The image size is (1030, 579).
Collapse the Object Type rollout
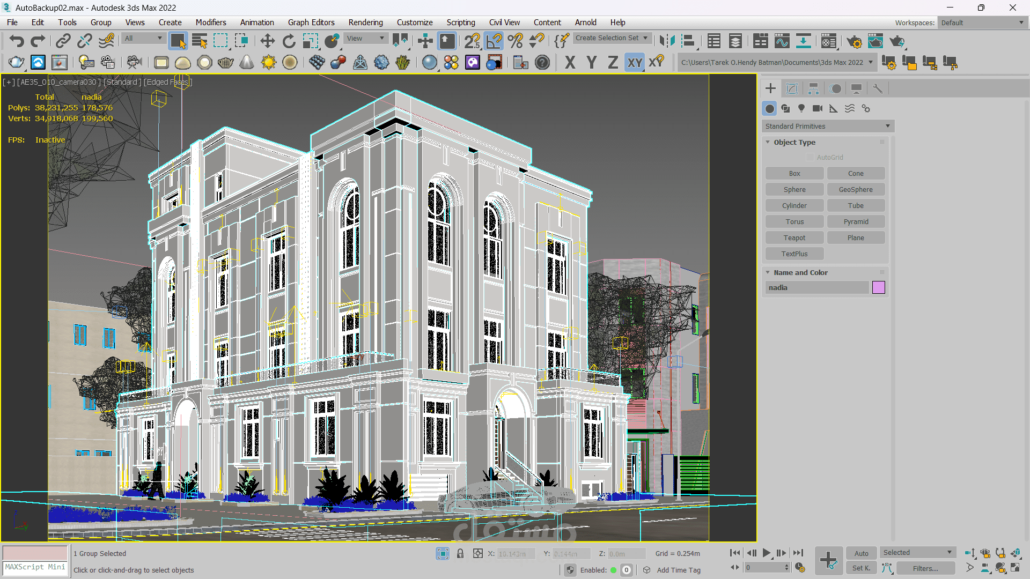[x=794, y=142]
